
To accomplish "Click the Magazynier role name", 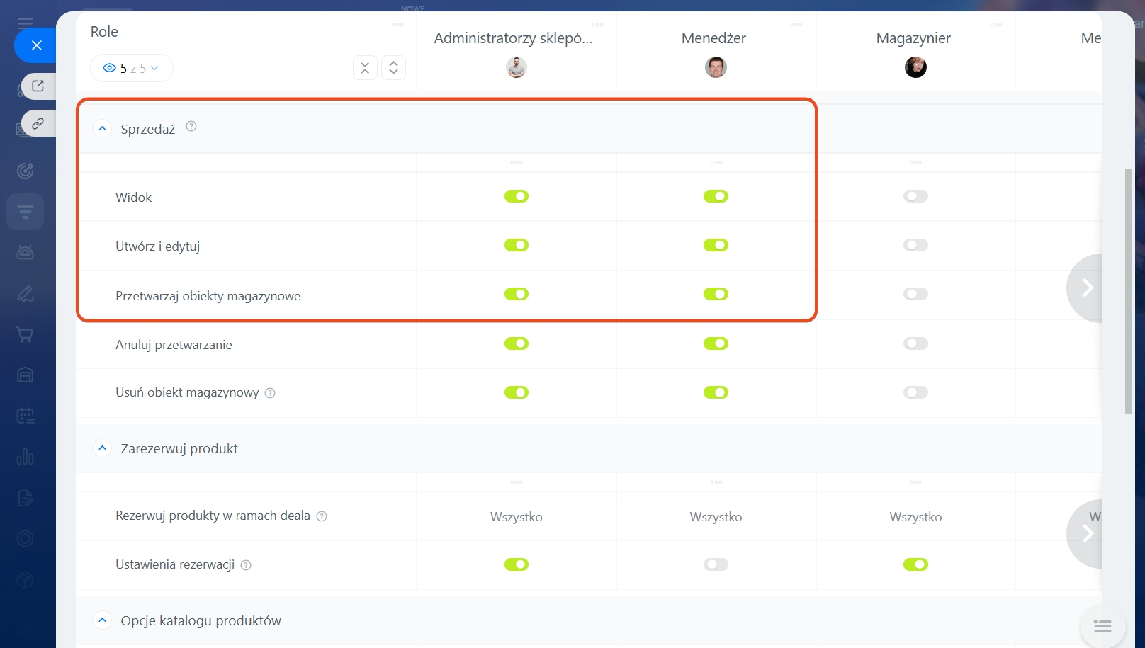I will 913,38.
